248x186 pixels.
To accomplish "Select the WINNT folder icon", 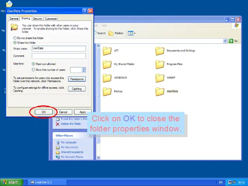I will click(160, 78).
